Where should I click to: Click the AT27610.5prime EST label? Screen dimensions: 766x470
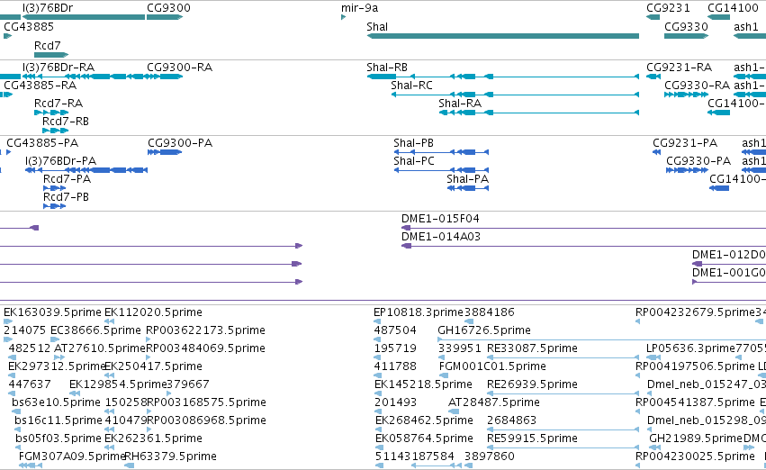pos(100,348)
